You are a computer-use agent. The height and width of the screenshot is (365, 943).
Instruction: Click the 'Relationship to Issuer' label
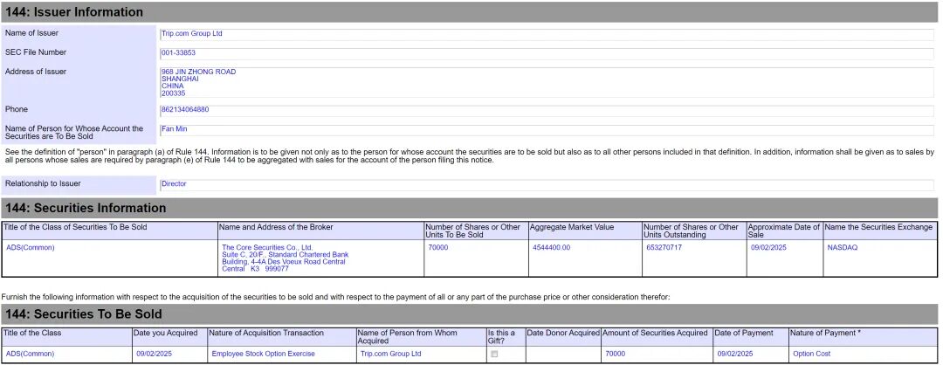pyautogui.click(x=43, y=184)
